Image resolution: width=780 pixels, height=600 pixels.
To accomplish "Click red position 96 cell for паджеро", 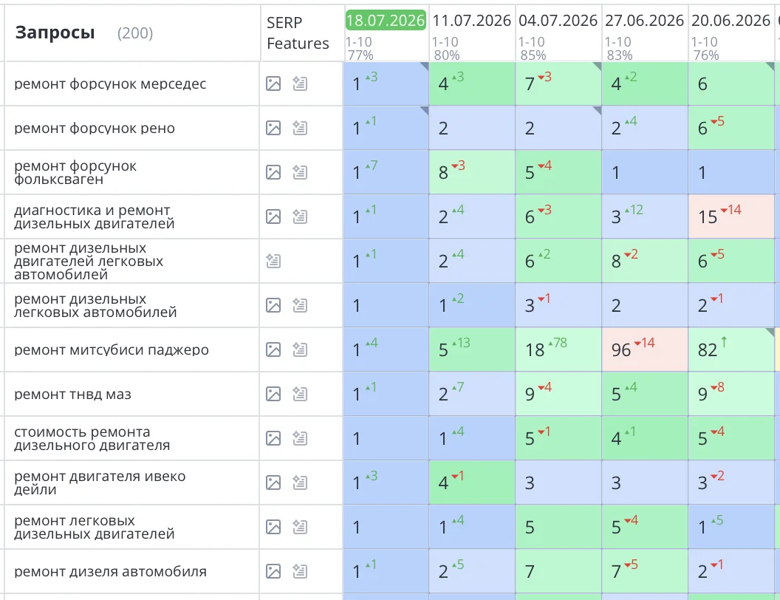I will click(645, 350).
